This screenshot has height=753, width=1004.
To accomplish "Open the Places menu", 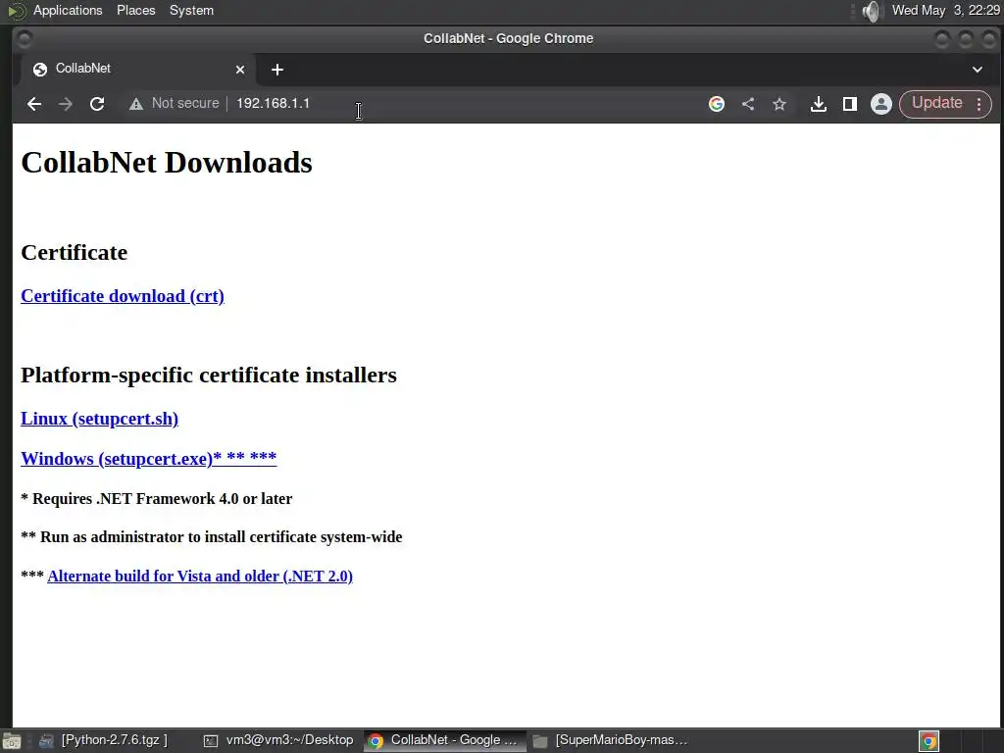I will [x=135, y=10].
